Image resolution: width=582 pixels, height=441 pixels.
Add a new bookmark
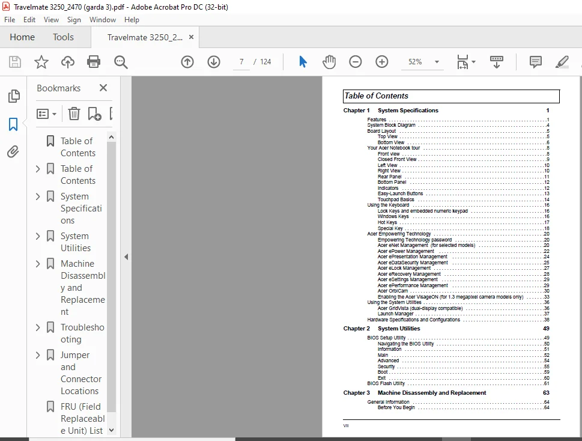click(x=94, y=114)
